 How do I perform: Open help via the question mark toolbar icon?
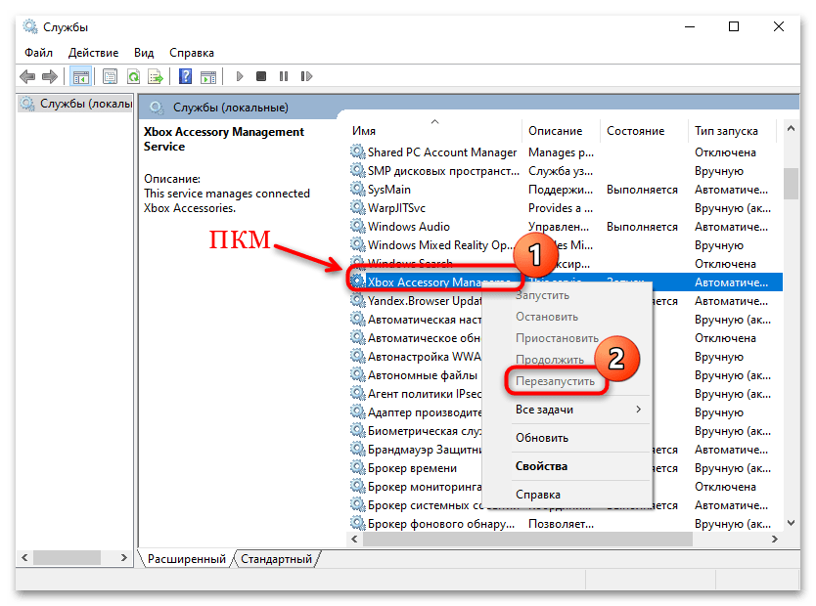(x=185, y=77)
